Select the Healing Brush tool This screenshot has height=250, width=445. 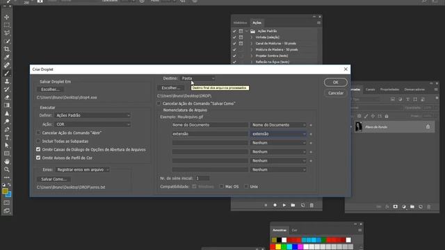6,65
